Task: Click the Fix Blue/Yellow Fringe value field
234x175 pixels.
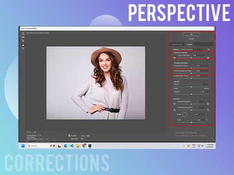Action: pyautogui.click(x=202, y=76)
